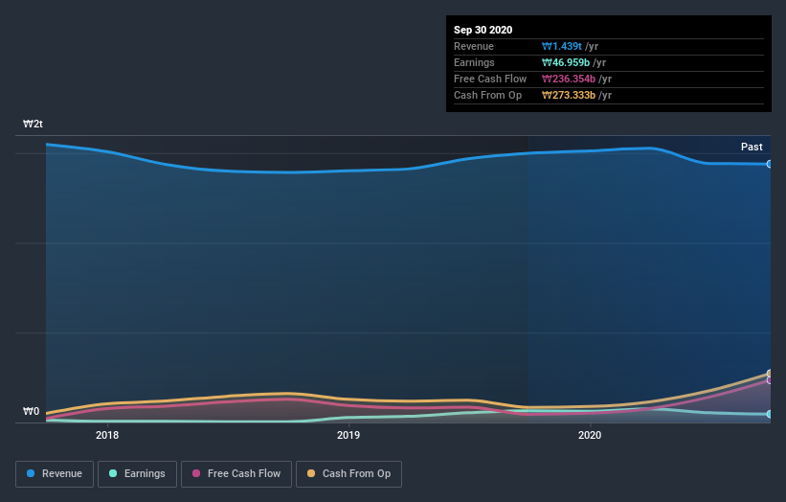Select the 2020 axis label

tap(590, 435)
